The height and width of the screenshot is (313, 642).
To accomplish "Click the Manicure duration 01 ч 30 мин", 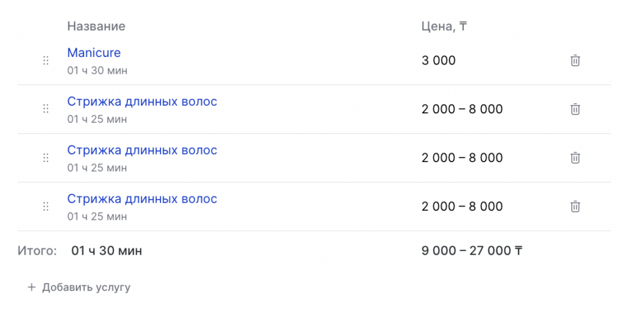I will click(x=97, y=71).
